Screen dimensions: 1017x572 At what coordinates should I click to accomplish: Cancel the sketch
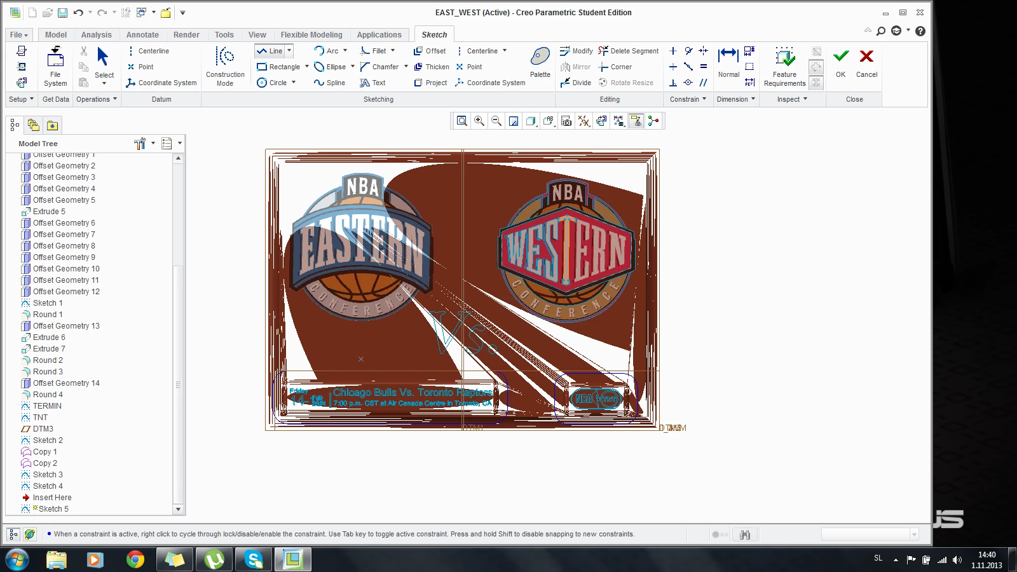click(x=866, y=64)
